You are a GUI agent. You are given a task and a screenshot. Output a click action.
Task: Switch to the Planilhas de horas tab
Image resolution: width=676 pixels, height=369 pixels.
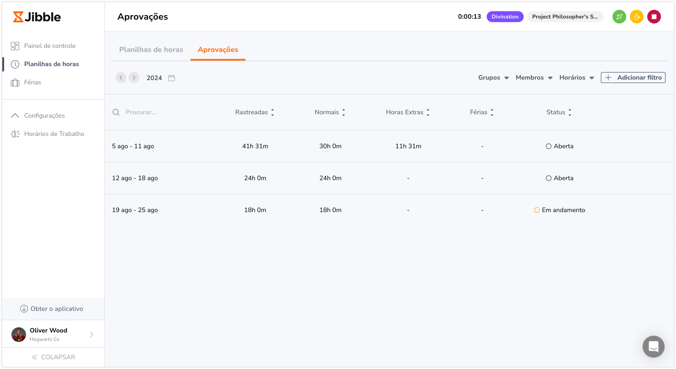151,50
